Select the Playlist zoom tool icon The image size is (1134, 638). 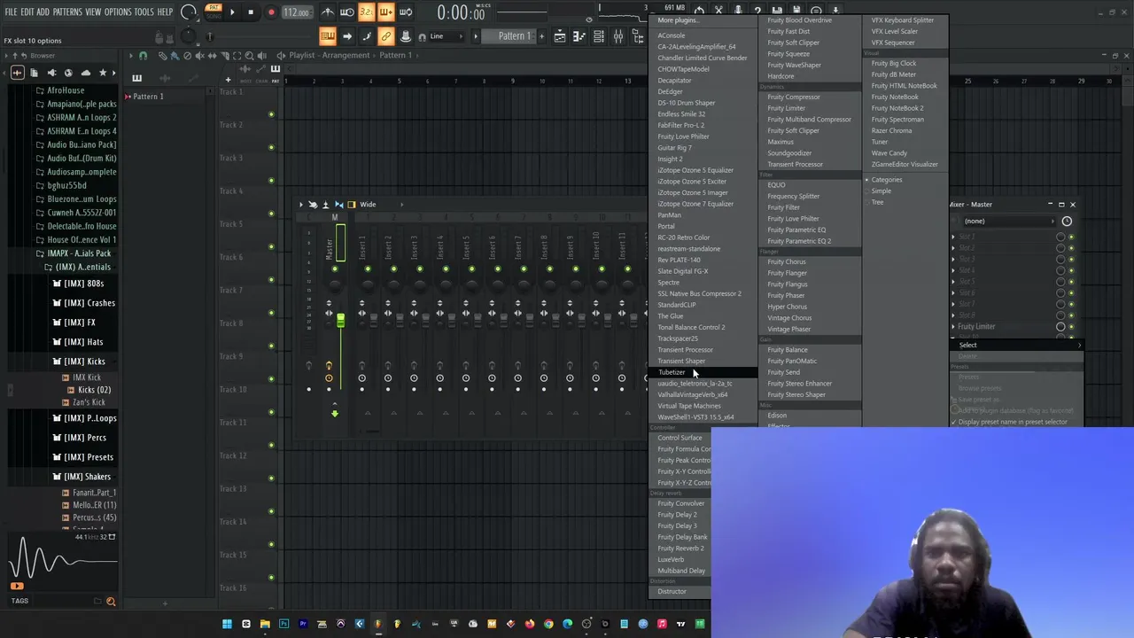pyautogui.click(x=249, y=55)
